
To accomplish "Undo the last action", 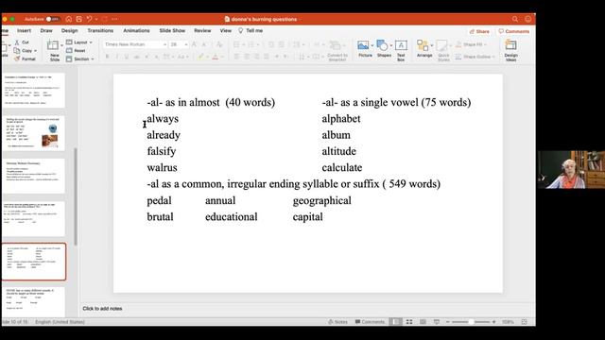I will point(90,19).
